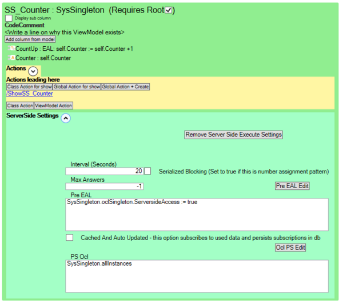Click the SS_Counter : SysSingleton title
Screen dimensions: 343x304
[x=55, y=10]
